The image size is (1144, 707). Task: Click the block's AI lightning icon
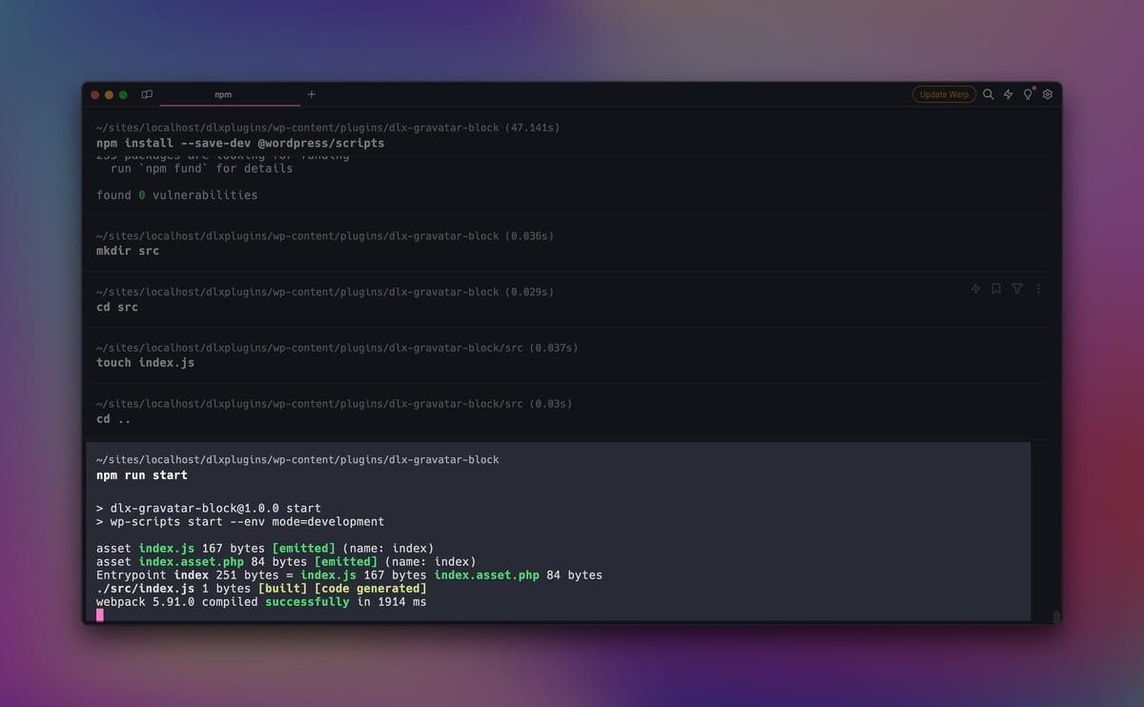click(975, 289)
